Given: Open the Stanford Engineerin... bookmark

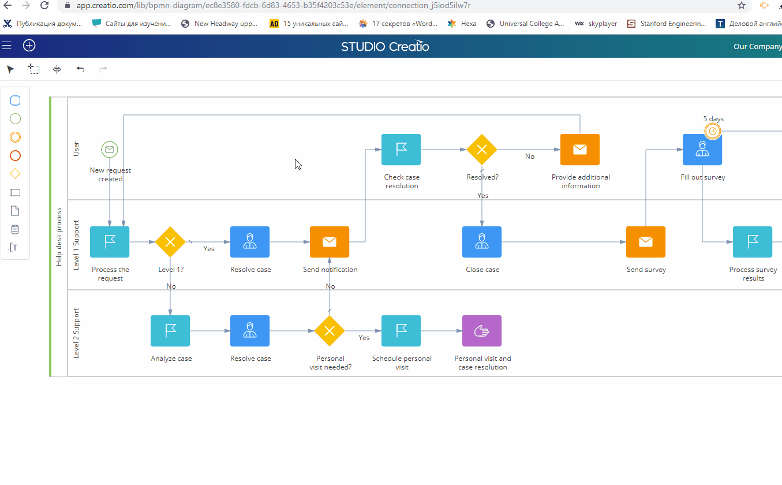Looking at the screenshot, I should click(667, 24).
